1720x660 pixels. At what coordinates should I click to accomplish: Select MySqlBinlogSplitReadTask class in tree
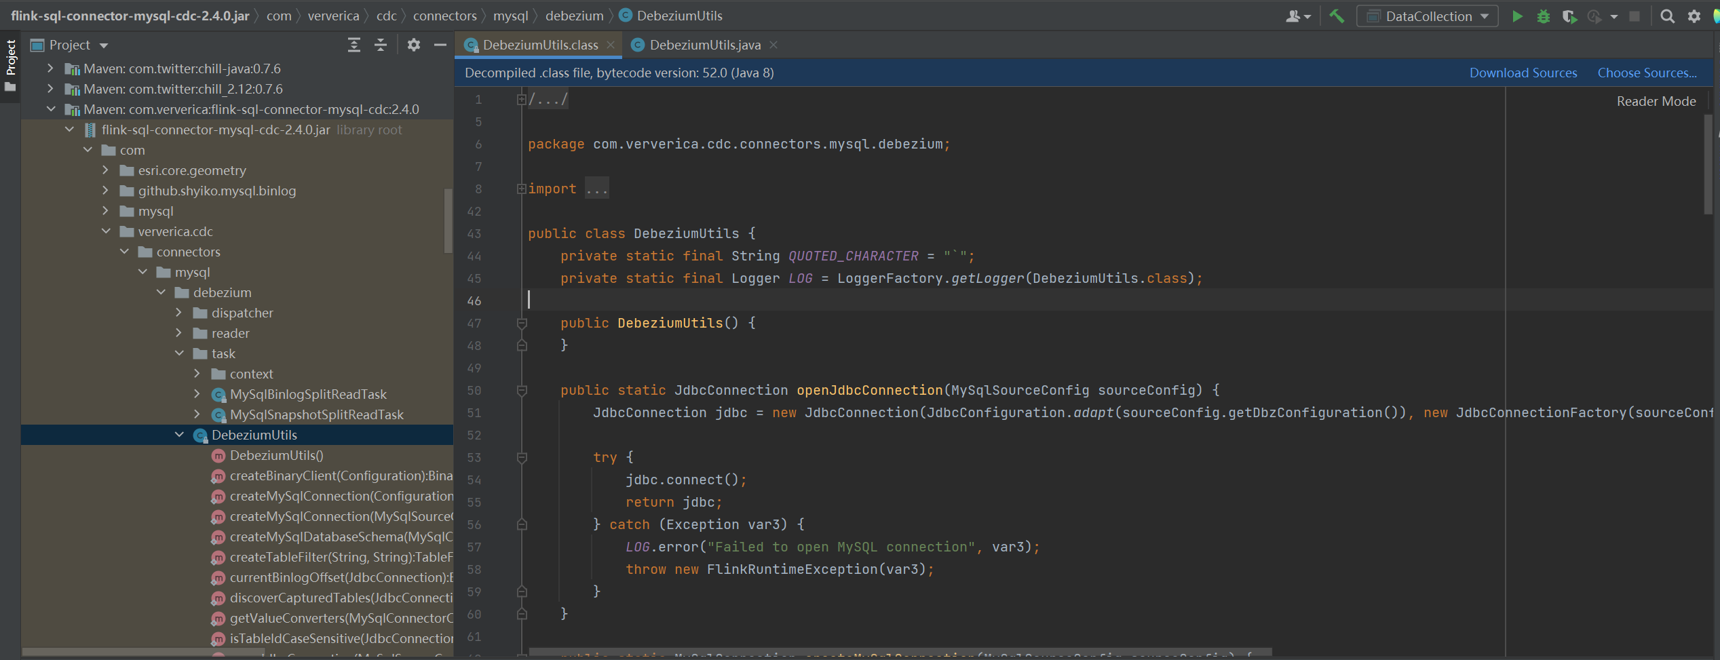pyautogui.click(x=308, y=394)
